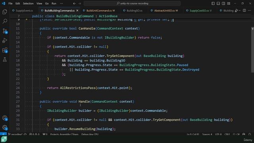Screen dimensions: 254x143
Task: Click the ResumeBuilding call on line 33
Action: 82,129
